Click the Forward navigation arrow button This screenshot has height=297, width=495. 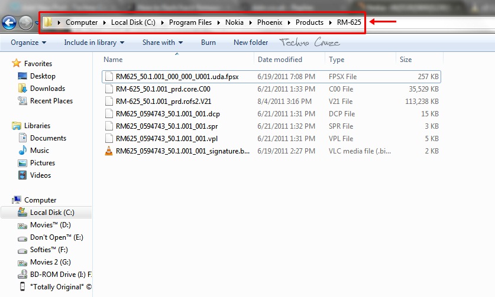(26, 22)
